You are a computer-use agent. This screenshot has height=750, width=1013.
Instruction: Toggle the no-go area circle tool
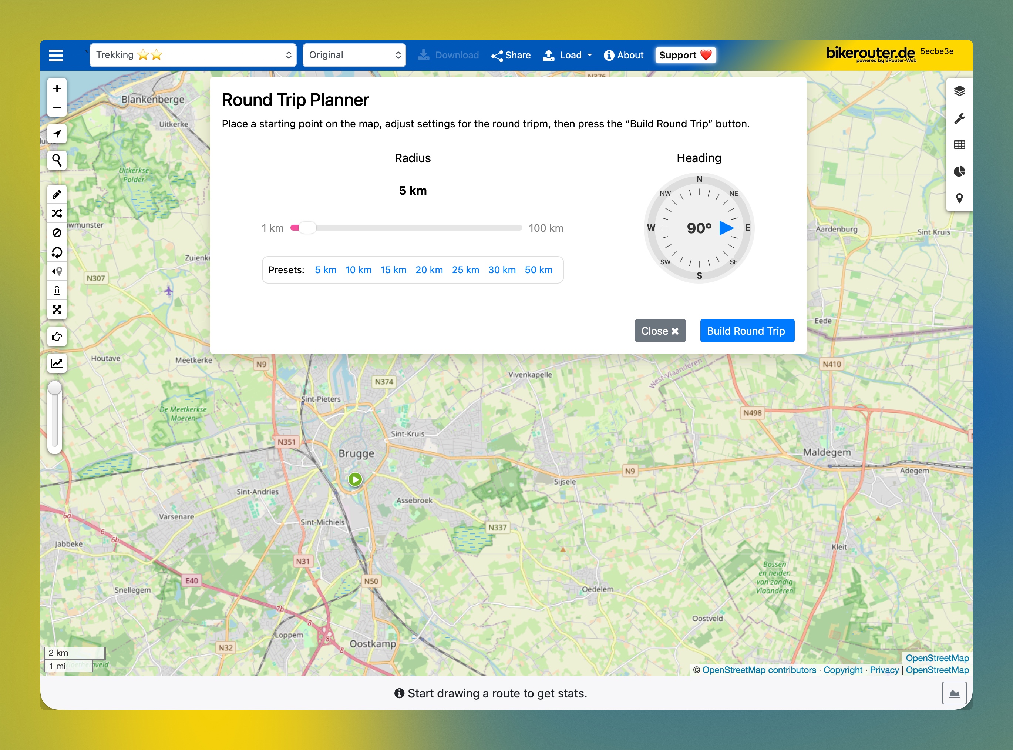(x=57, y=233)
